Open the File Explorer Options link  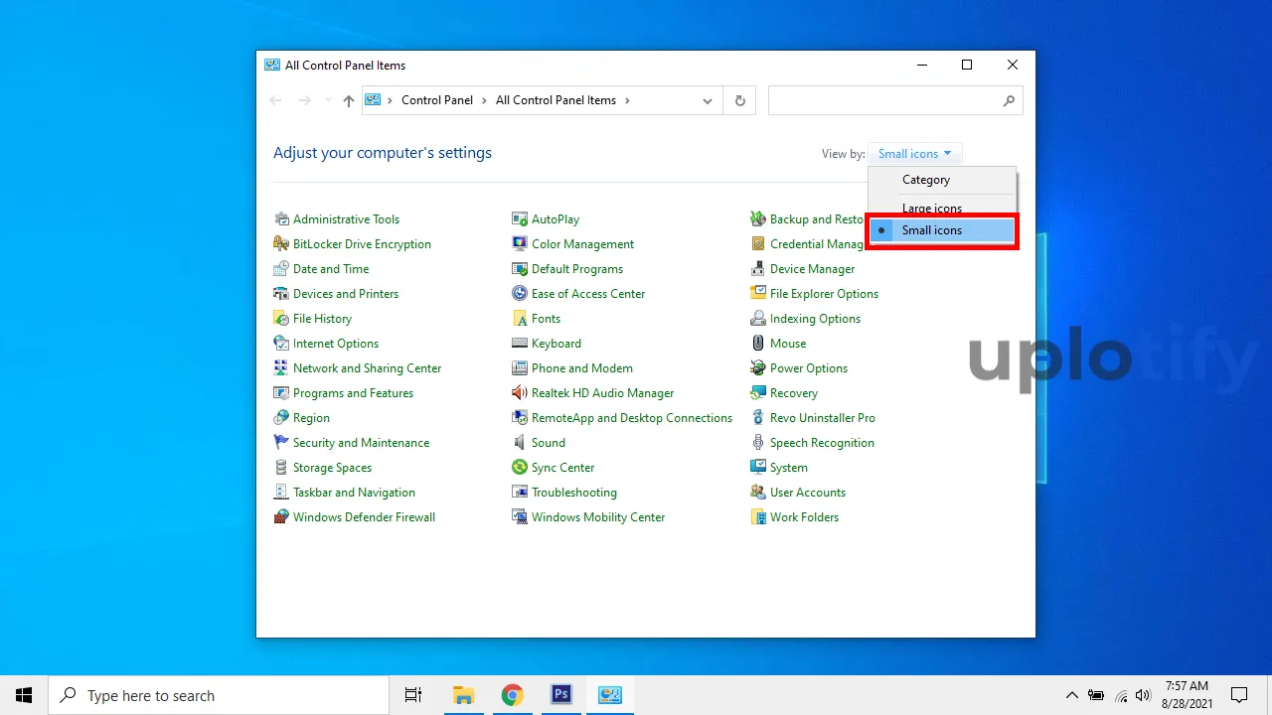pyautogui.click(x=825, y=294)
